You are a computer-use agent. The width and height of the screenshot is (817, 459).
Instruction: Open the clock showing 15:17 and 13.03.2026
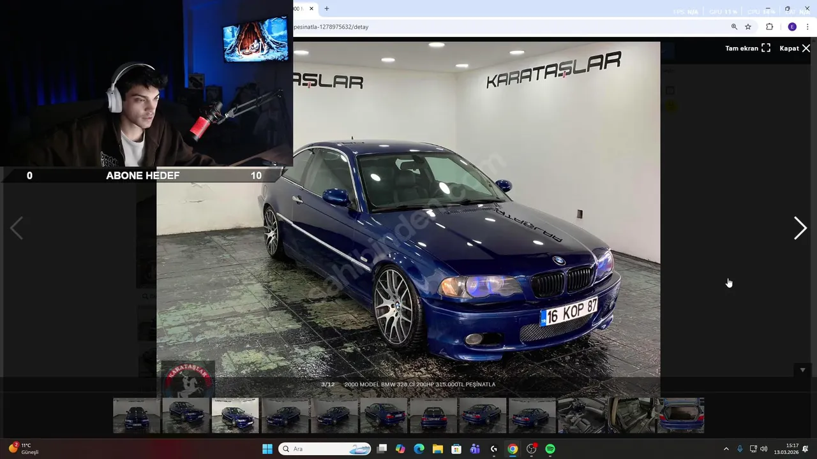pos(786,449)
